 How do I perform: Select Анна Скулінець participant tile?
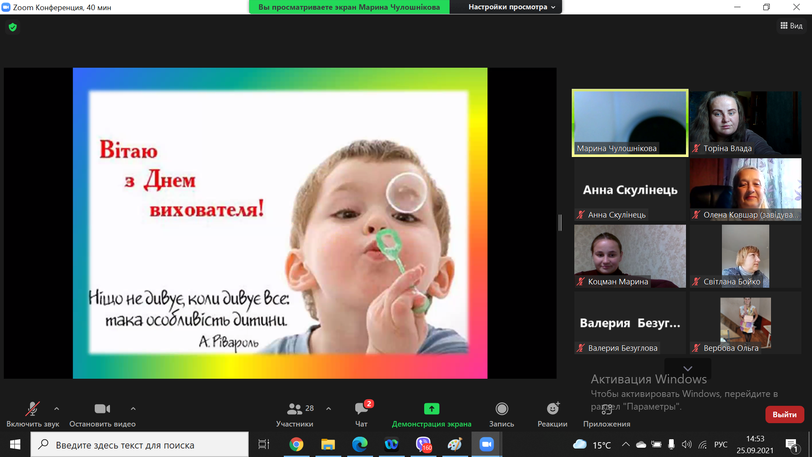coord(630,190)
